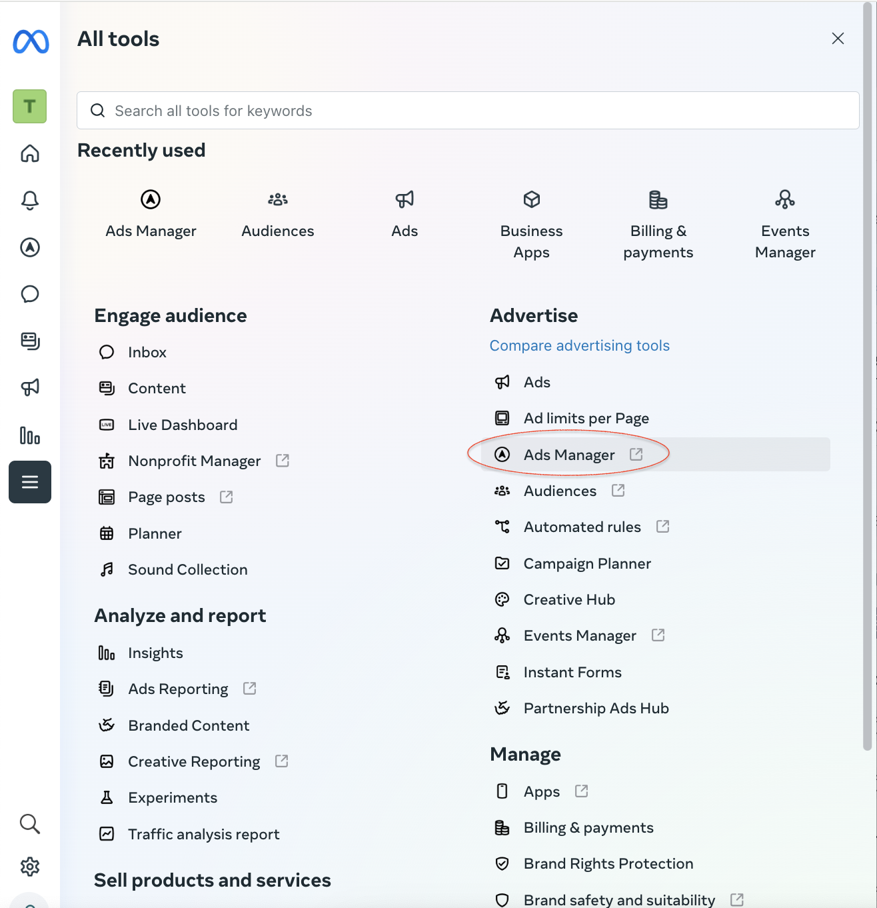877x908 pixels.
Task: Click external link icon next to Ads Reporting
Action: point(250,688)
